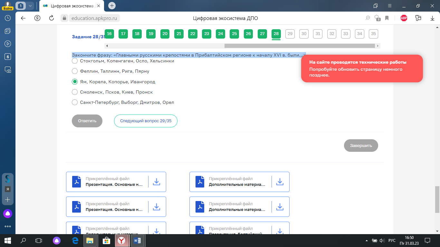The height and width of the screenshot is (247, 440).
Task: Open the Yandex home Я button
Action: (x=37, y=18)
